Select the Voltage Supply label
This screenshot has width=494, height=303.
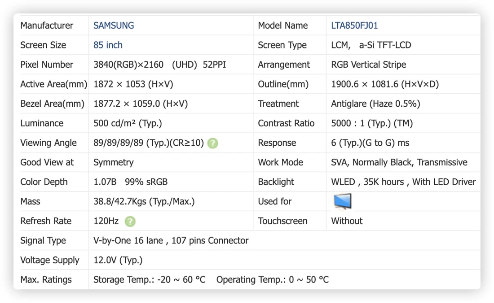click(50, 260)
